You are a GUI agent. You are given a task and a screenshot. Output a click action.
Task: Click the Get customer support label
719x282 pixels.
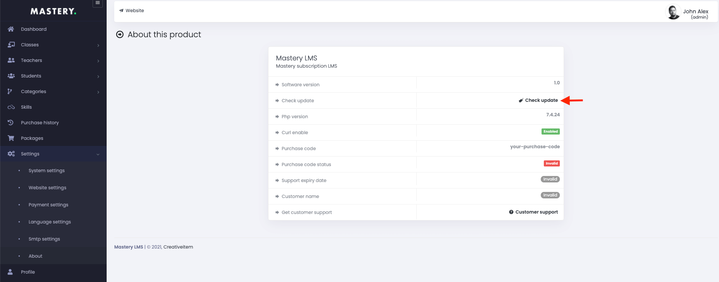tap(307, 212)
